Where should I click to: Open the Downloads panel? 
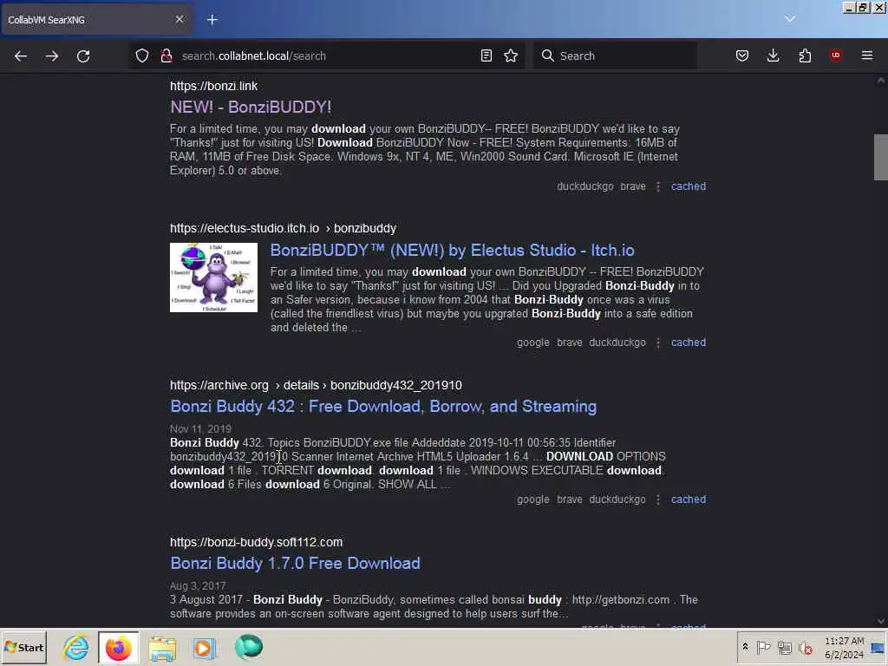(773, 55)
